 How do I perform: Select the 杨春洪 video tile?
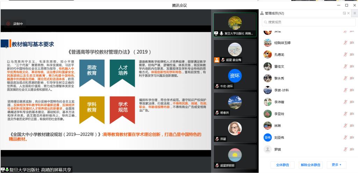[235, 104]
